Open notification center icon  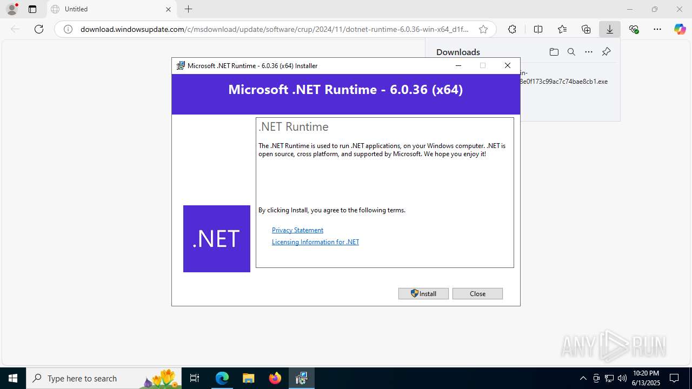[674, 378]
